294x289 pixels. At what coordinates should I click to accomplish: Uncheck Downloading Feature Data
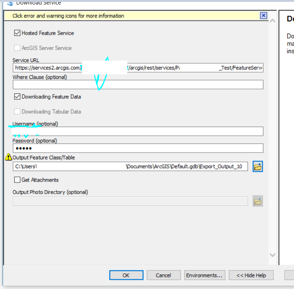(17, 96)
